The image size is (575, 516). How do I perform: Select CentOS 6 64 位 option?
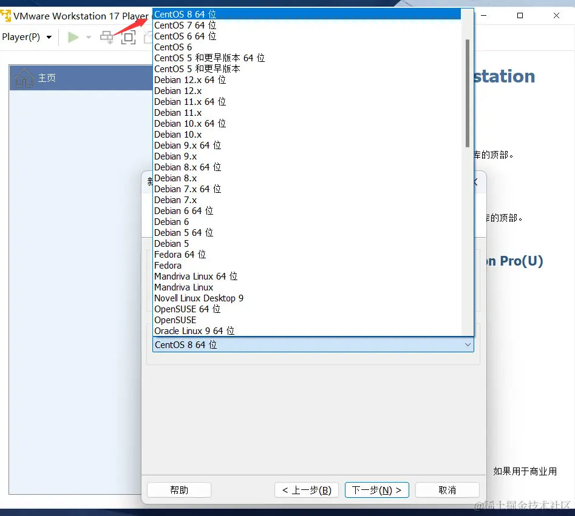click(307, 36)
